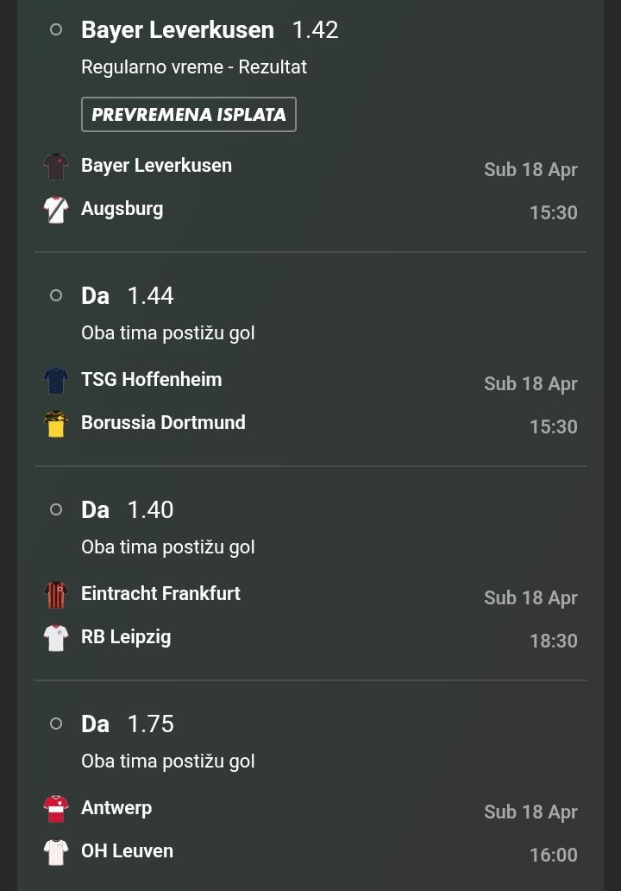Click the RB Leipzig white jersey icon

[56, 638]
